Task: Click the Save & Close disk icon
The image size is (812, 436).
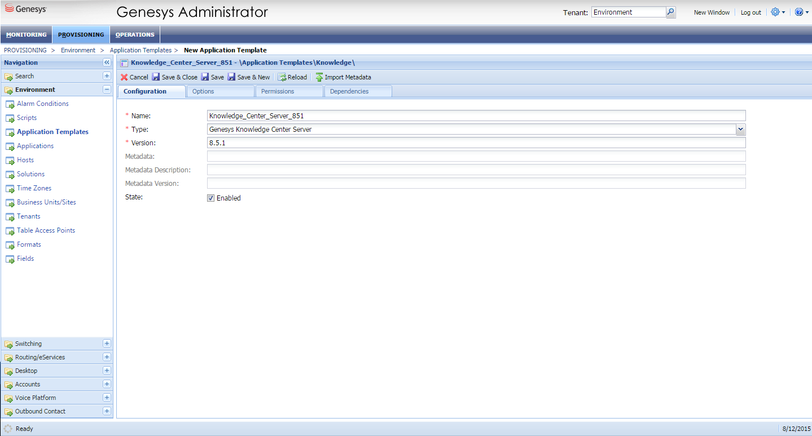Action: coord(156,77)
